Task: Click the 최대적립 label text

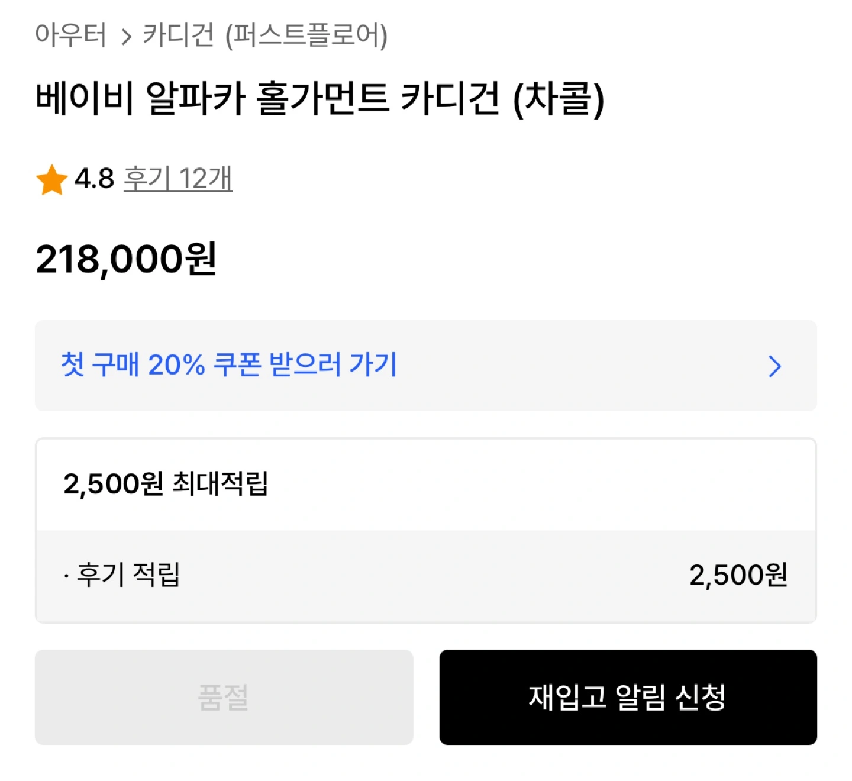Action: click(220, 484)
